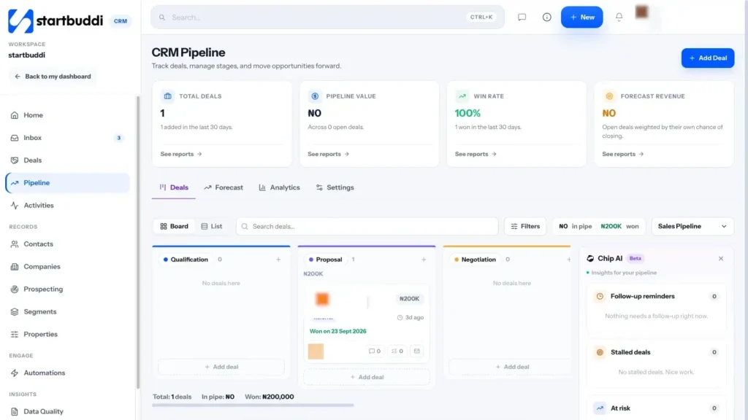The width and height of the screenshot is (748, 420).
Task: Click Win Rate trend icon
Action: tap(462, 96)
